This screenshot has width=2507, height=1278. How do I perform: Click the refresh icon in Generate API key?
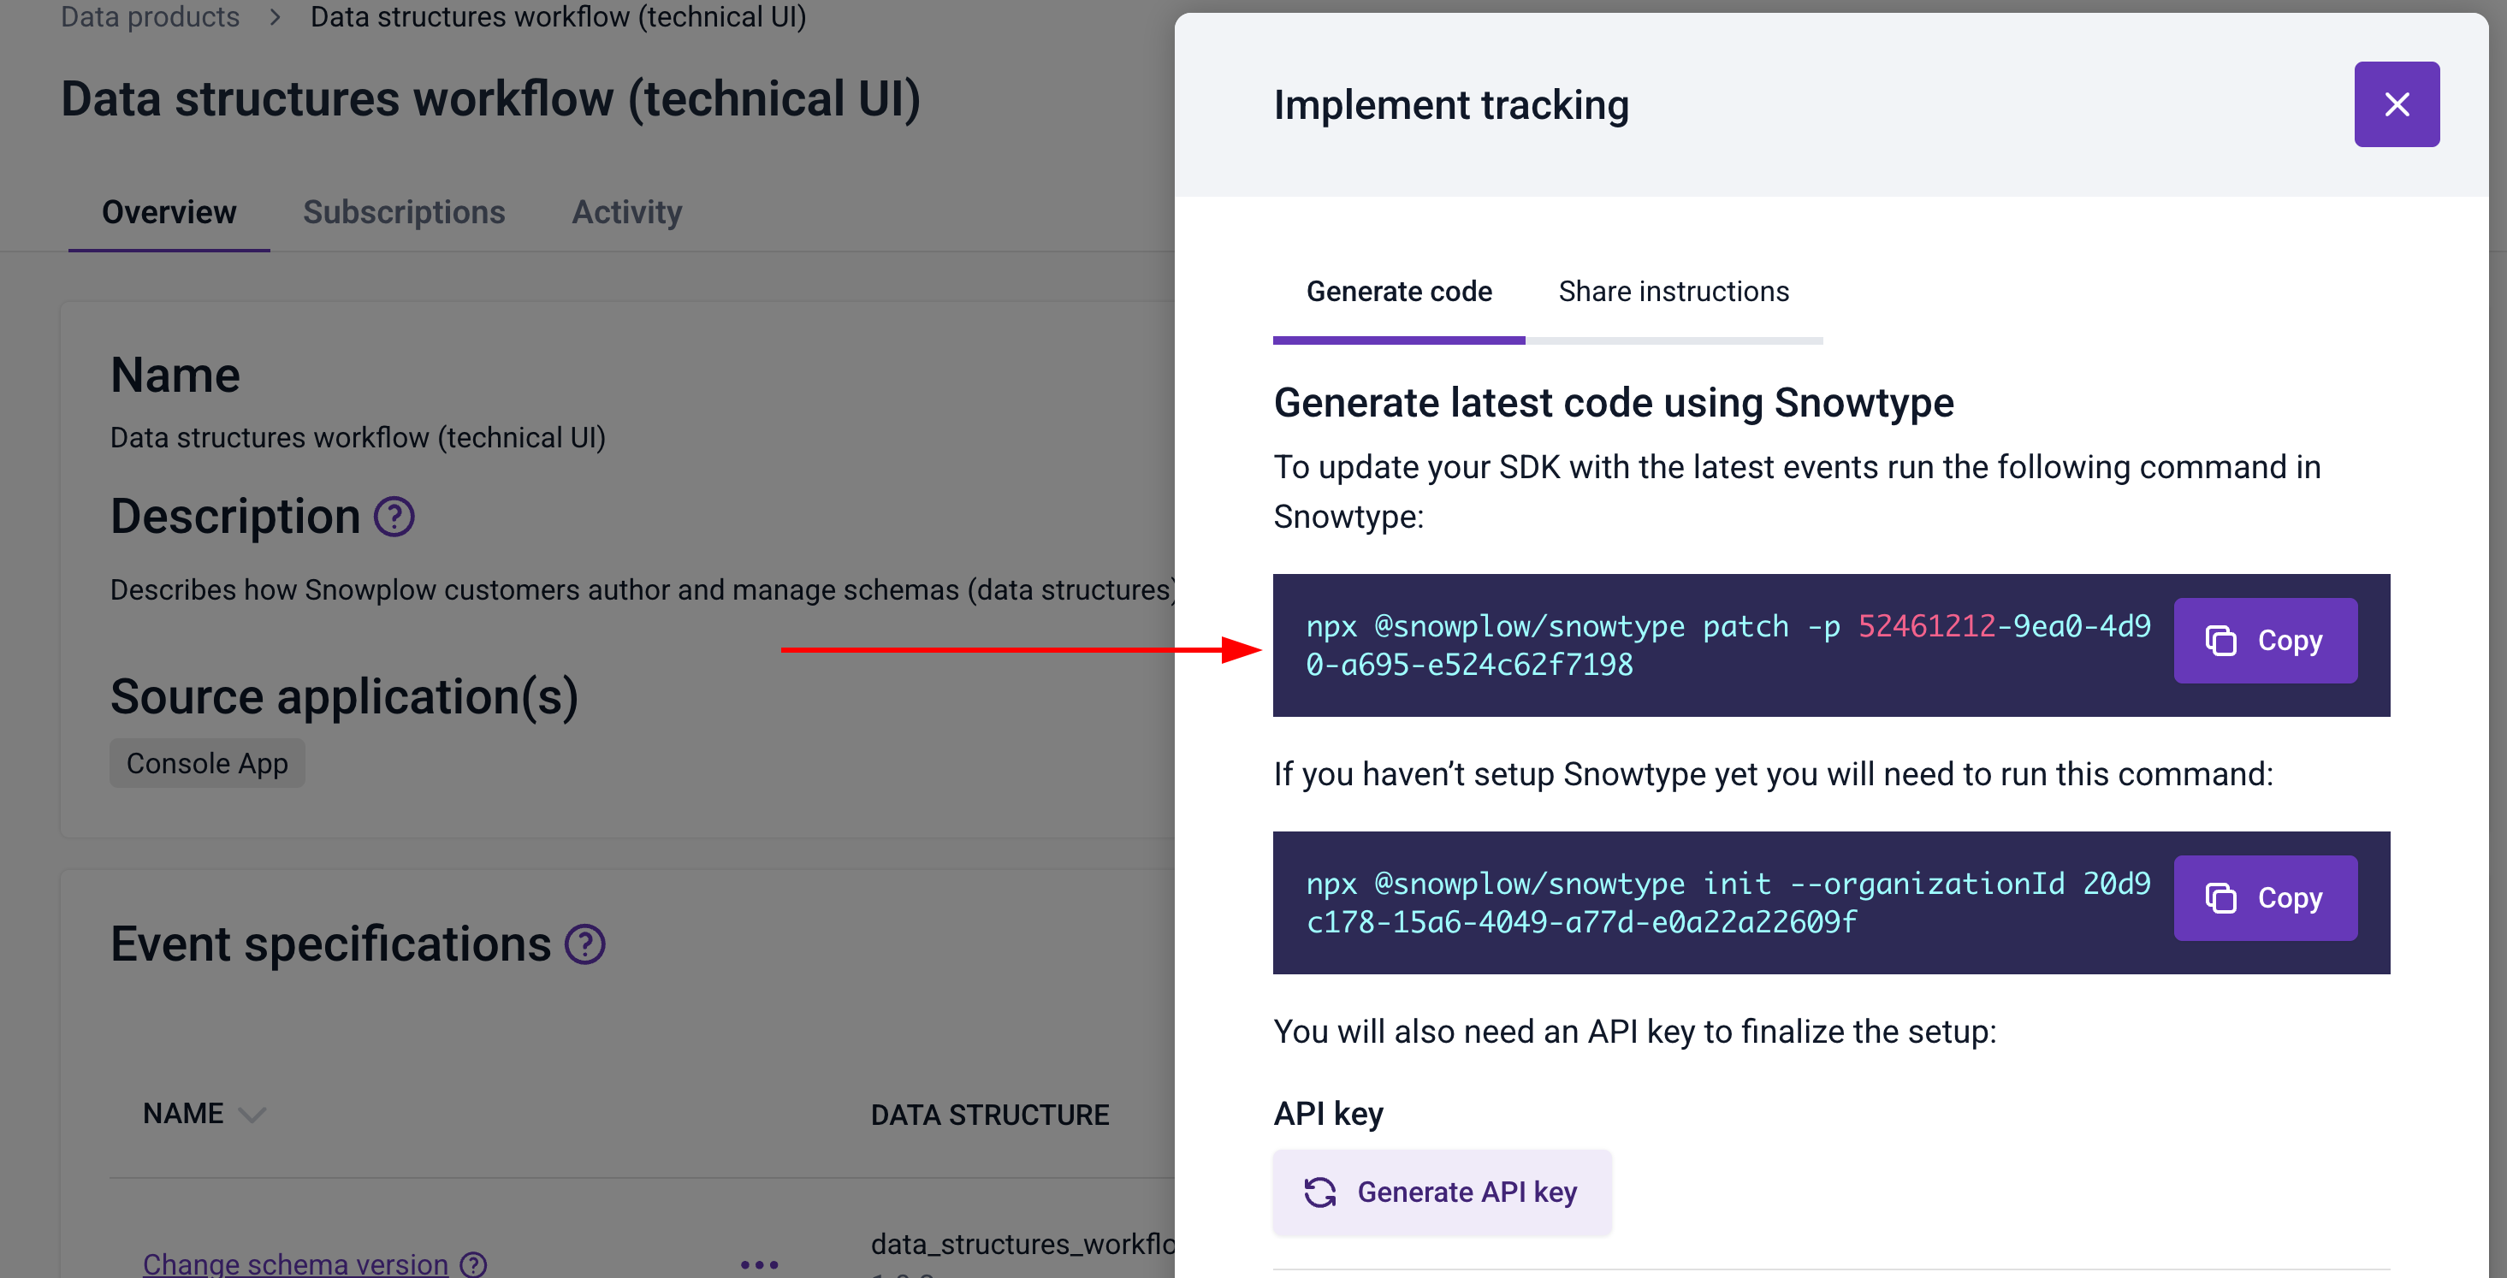click(x=1319, y=1192)
